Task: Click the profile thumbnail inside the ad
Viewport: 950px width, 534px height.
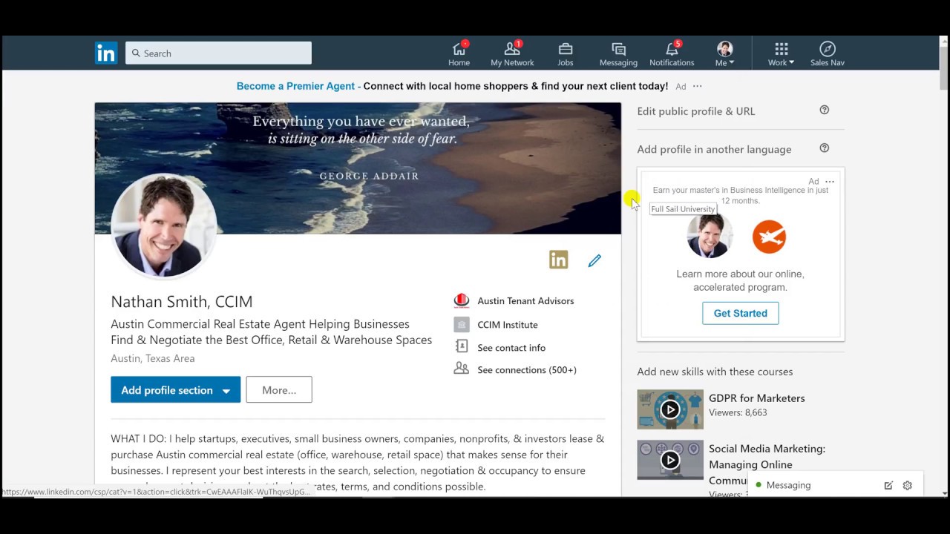Action: pyautogui.click(x=710, y=236)
